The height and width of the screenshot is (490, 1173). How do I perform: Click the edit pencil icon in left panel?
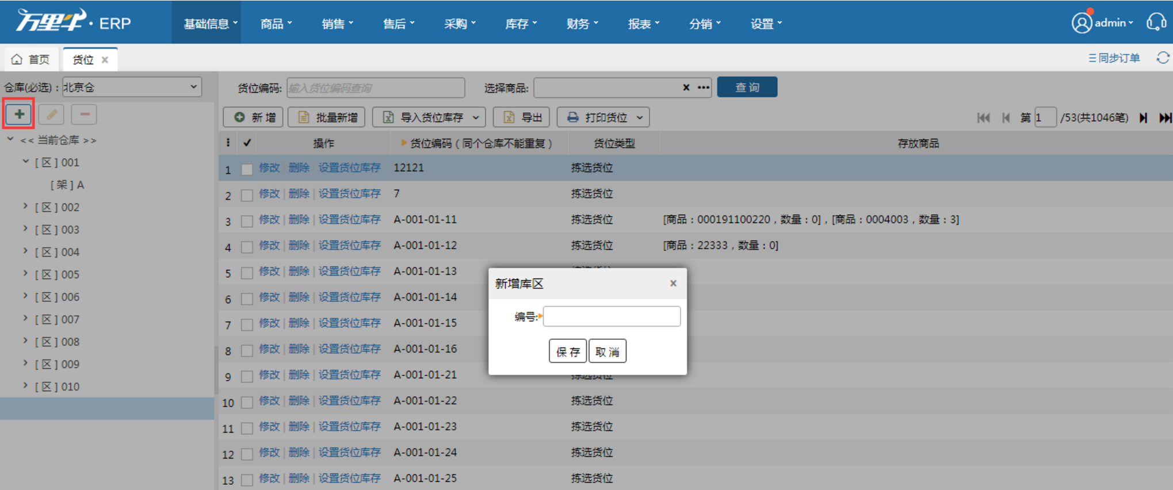(x=51, y=114)
